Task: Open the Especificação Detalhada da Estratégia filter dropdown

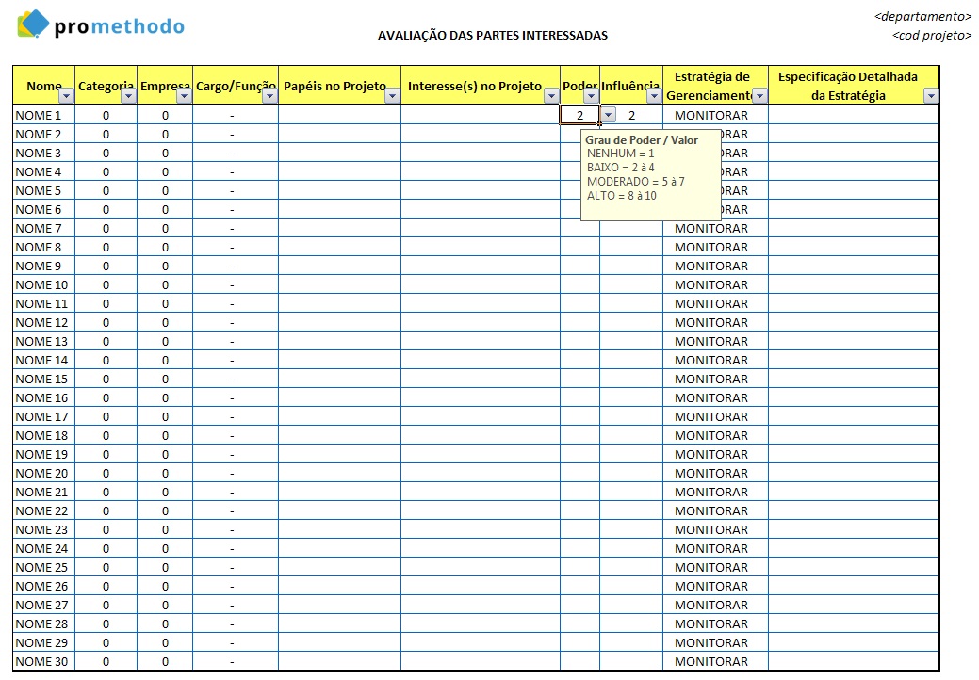Action: (x=931, y=95)
